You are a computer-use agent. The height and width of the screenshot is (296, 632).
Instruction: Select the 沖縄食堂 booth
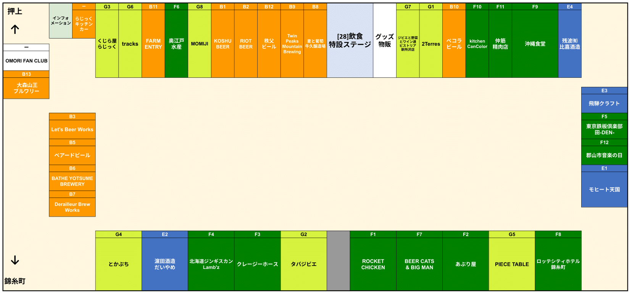coord(535,44)
